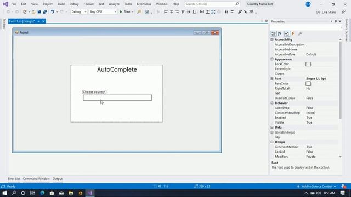
Task: Click the Windows Start button
Action: coord(4,193)
